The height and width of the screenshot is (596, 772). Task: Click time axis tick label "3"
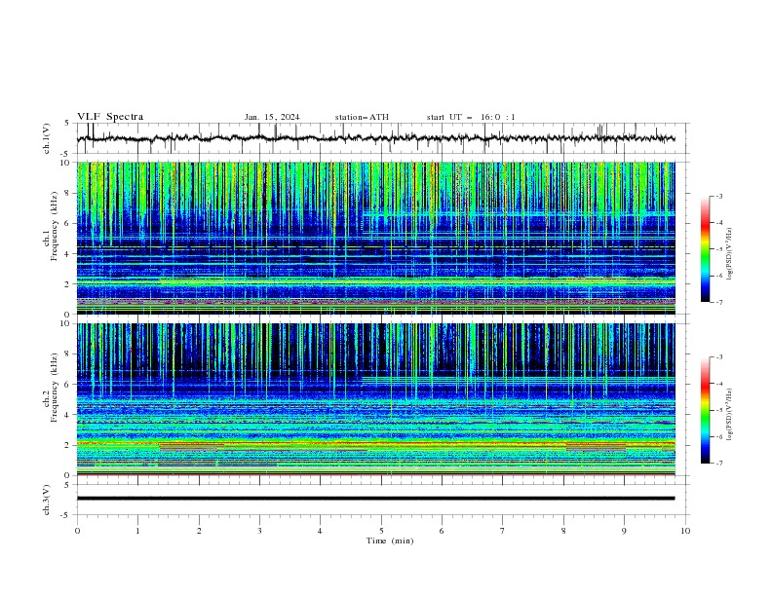(259, 531)
